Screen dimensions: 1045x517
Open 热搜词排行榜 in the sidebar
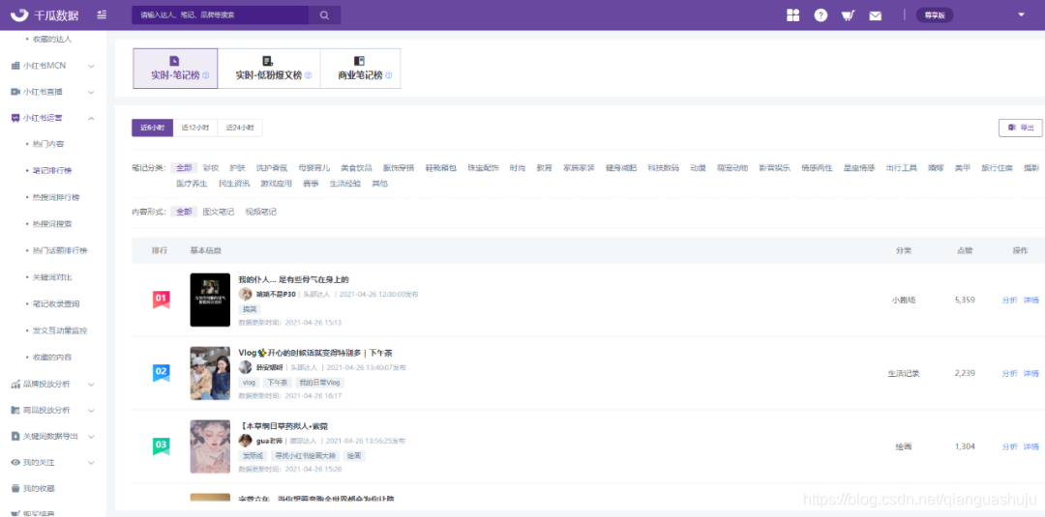(x=56, y=197)
